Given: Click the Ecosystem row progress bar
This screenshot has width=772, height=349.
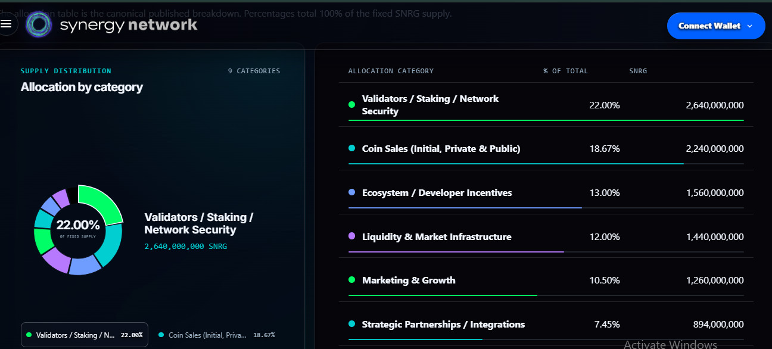Looking at the screenshot, I should (x=546, y=207).
